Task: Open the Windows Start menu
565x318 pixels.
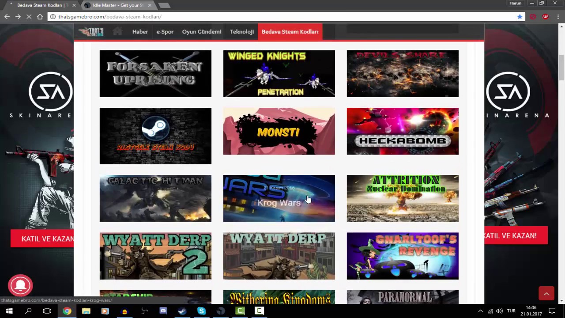Action: [9, 311]
